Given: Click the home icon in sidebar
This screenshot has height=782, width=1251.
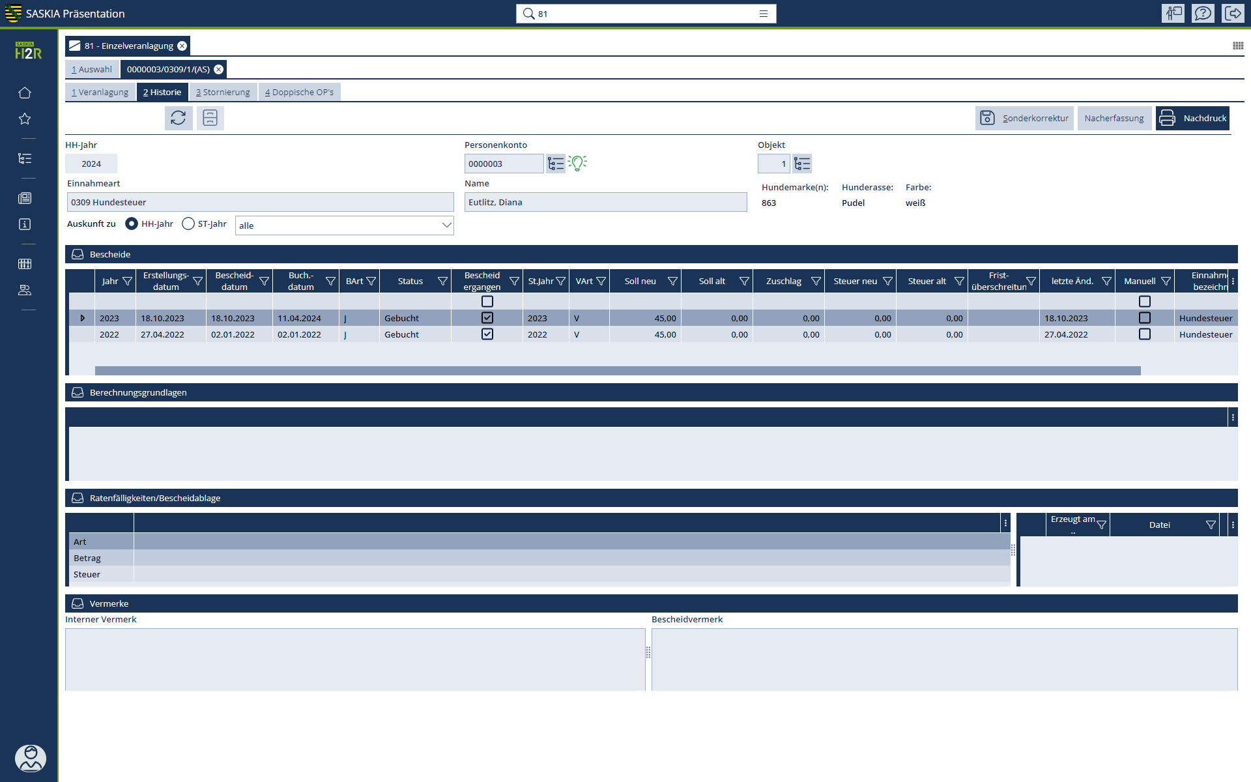Looking at the screenshot, I should pos(25,93).
